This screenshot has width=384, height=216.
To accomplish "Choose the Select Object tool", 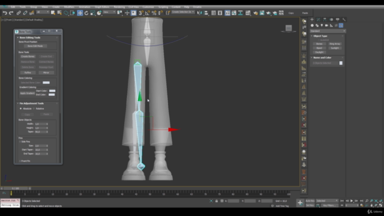I will [x=53, y=13].
